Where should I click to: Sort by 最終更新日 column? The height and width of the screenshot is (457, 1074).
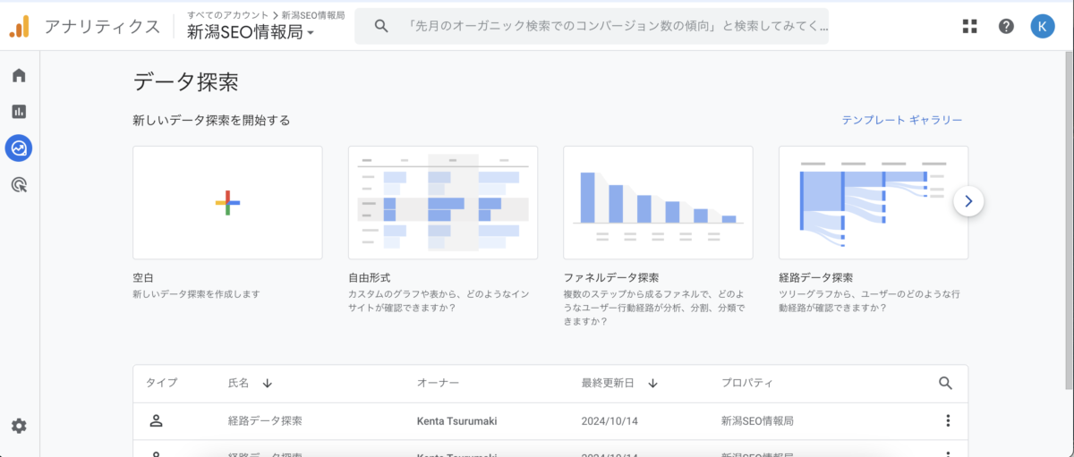[652, 384]
